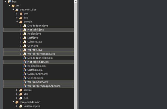Select the Workbill.hbm.xml label

pos(38,82)
